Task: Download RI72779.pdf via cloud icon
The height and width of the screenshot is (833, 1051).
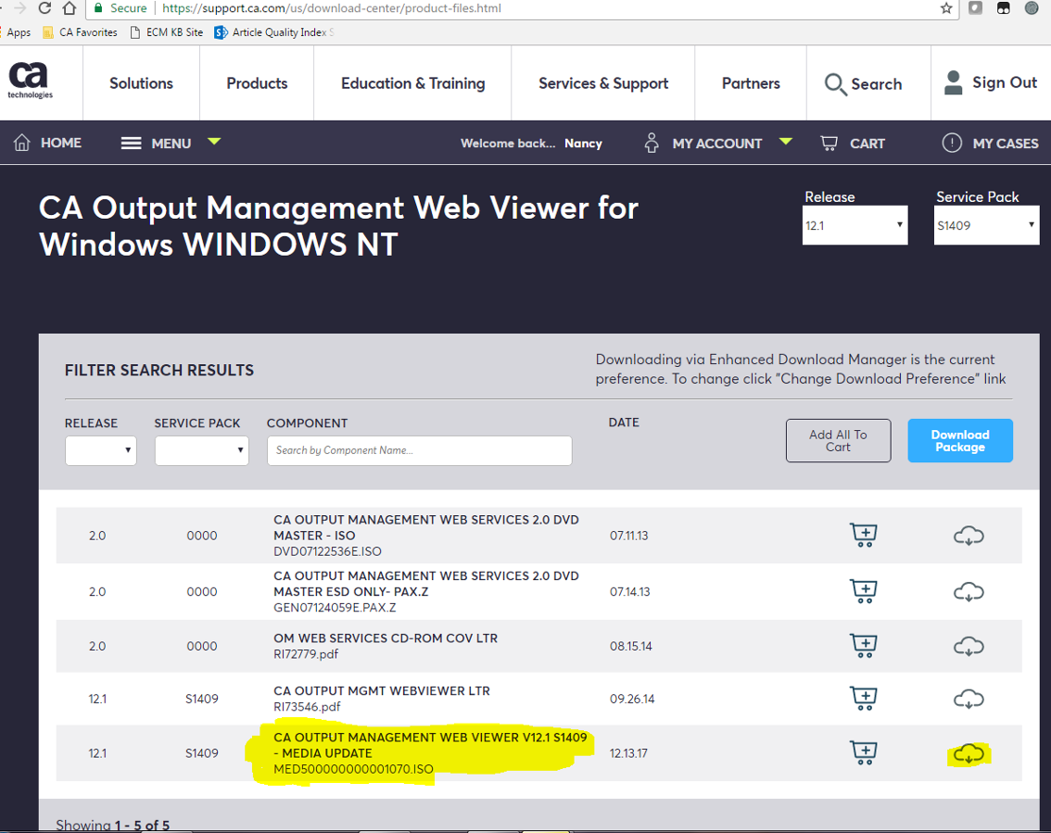Action: pos(969,646)
